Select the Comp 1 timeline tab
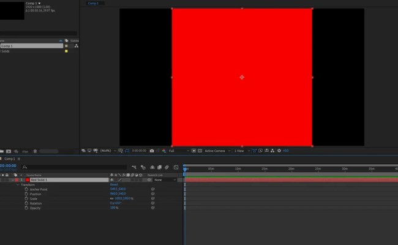The height and width of the screenshot is (245, 398). point(10,159)
